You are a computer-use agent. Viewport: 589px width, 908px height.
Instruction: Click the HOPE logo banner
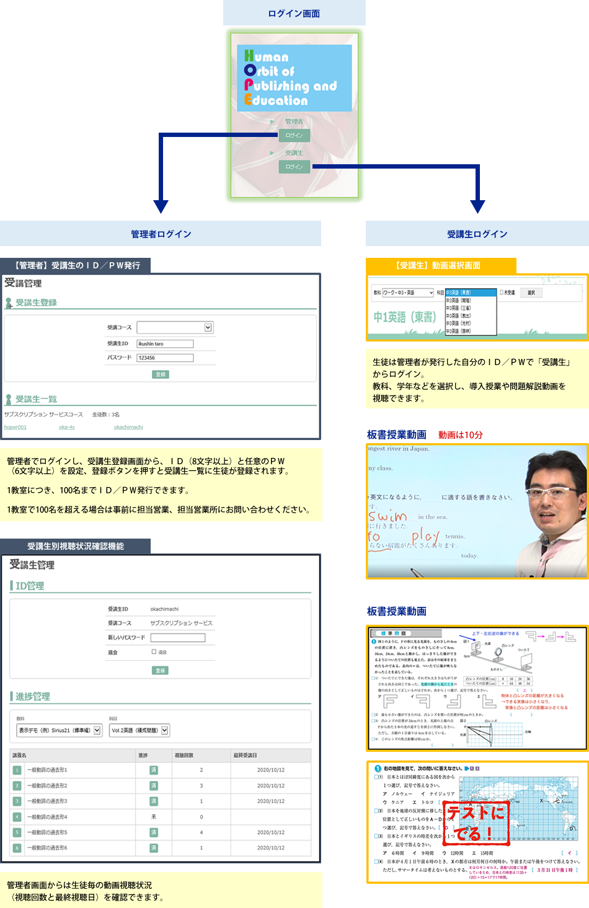[294, 78]
